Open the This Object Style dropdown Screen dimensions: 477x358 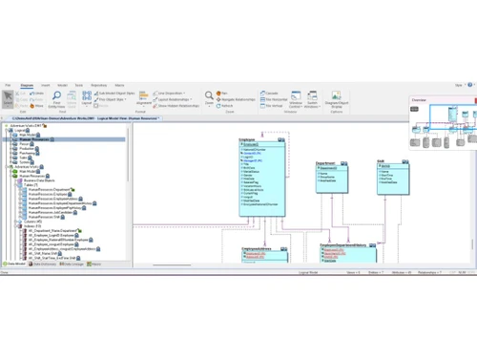tap(111, 99)
